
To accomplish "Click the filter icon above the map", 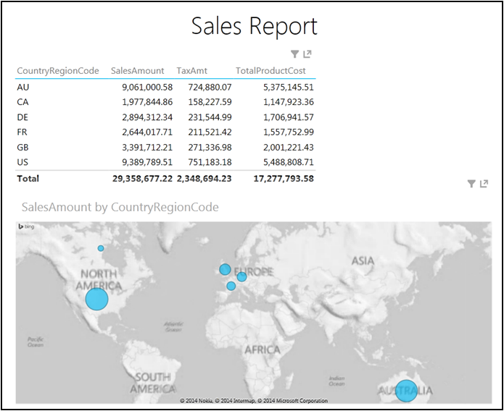I will coord(471,185).
